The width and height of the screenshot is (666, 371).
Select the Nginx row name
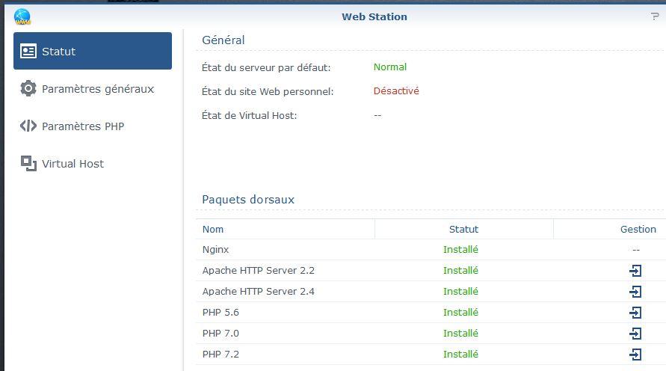215,250
